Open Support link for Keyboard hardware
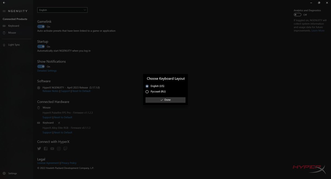331x179 pixels. (47, 132)
